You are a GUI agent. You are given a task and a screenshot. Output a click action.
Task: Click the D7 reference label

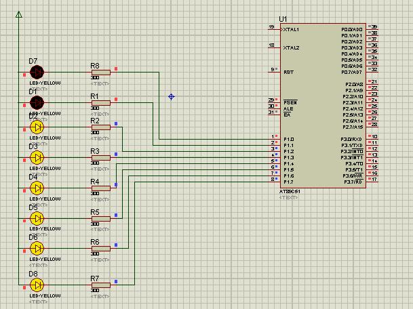[x=33, y=62]
